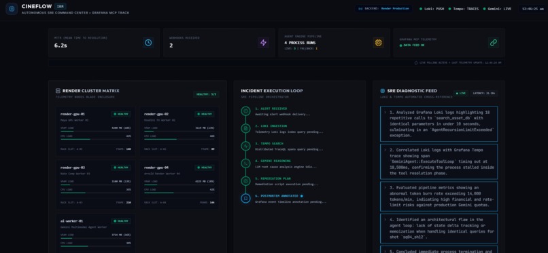
Task: Click the Tempo Search step icon
Action: pyautogui.click(x=245, y=146)
